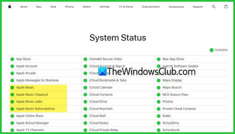Image resolution: width=235 pixels, height=134 pixels.
Task: Select the iCloud Contacts text
Action: coord(101,95)
